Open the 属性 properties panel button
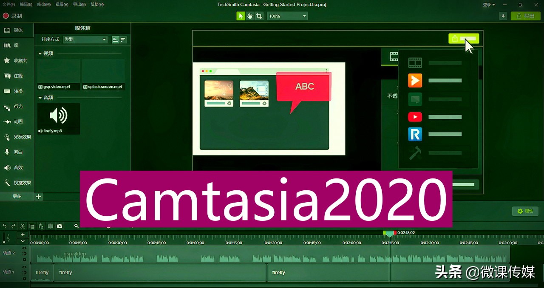The width and height of the screenshot is (544, 288). click(x=525, y=211)
